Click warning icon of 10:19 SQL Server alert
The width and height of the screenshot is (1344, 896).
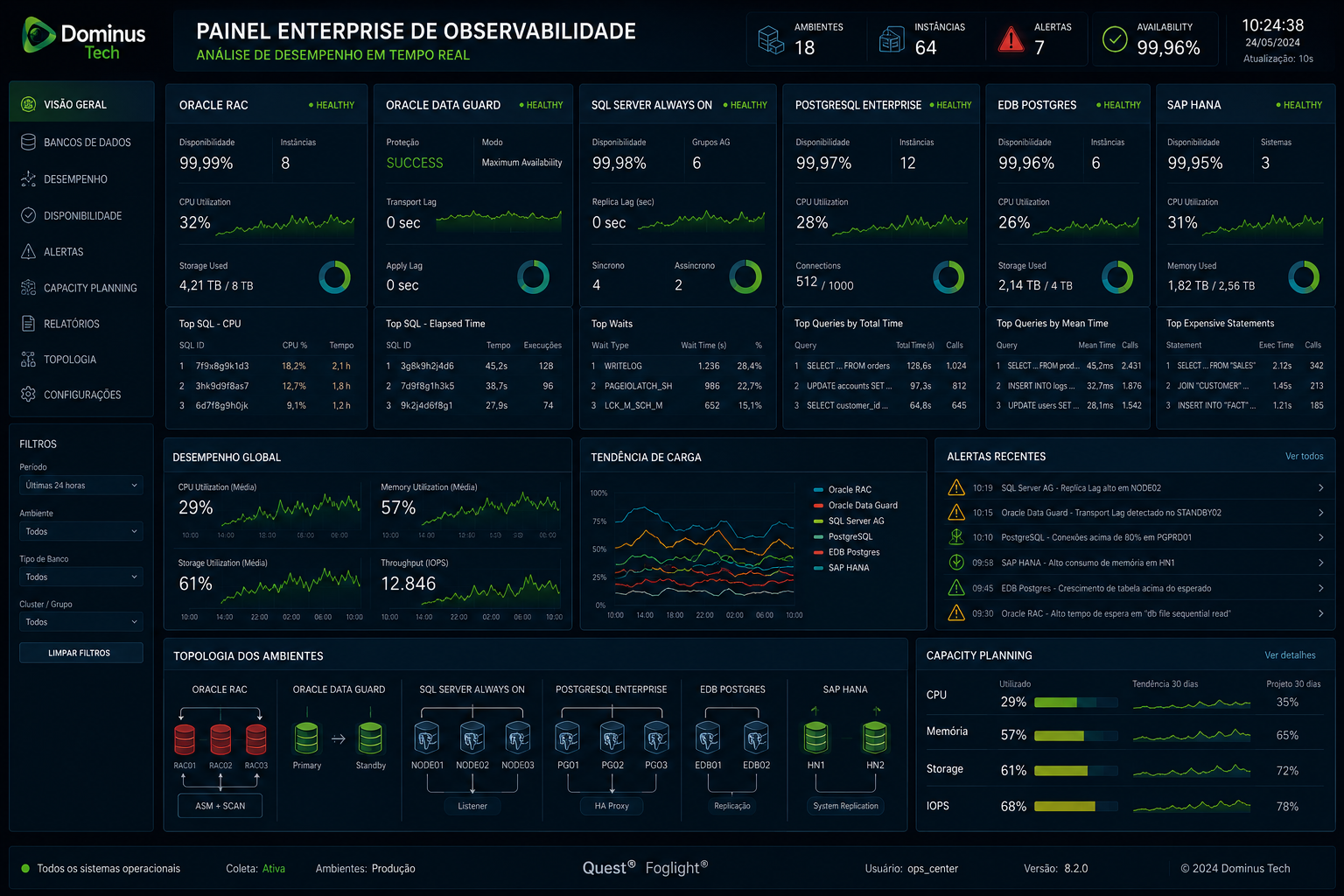pyautogui.click(x=956, y=487)
